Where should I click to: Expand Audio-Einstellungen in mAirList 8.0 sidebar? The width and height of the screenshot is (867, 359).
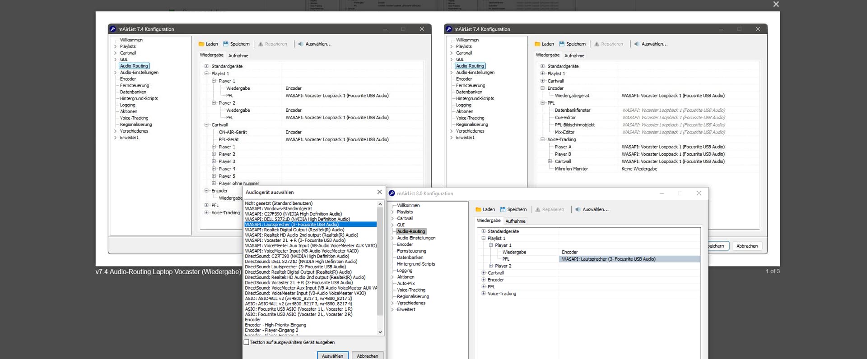(392, 238)
